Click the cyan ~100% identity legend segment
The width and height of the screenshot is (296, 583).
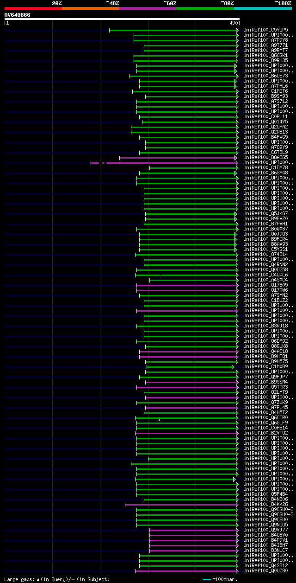(263, 8)
